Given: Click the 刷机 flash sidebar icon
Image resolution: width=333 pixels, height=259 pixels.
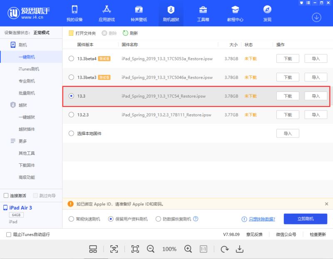Looking at the screenshot, I should pos(13,45).
